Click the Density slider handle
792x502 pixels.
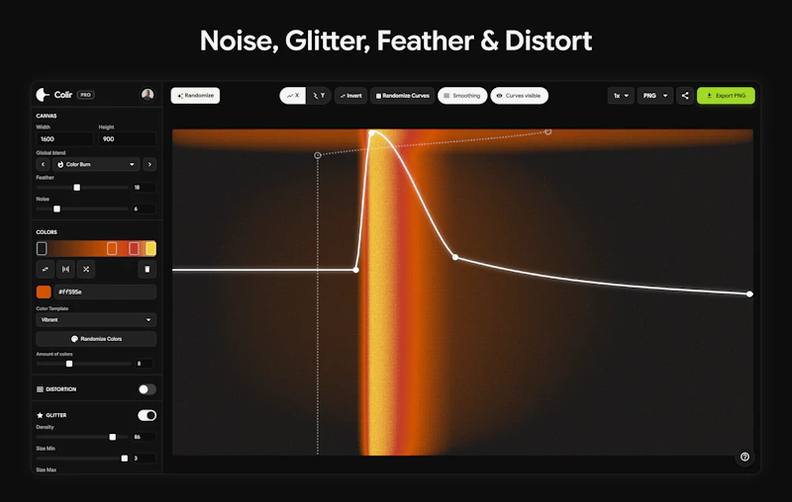click(113, 437)
